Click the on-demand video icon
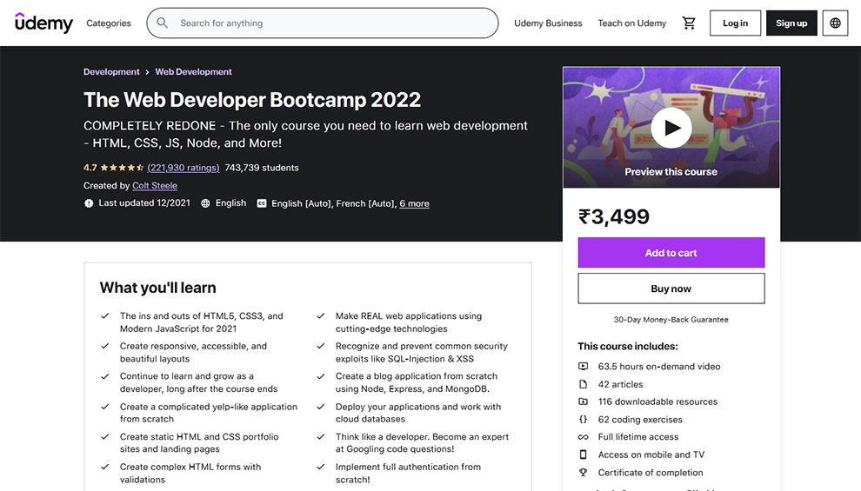The width and height of the screenshot is (861, 491). point(584,367)
